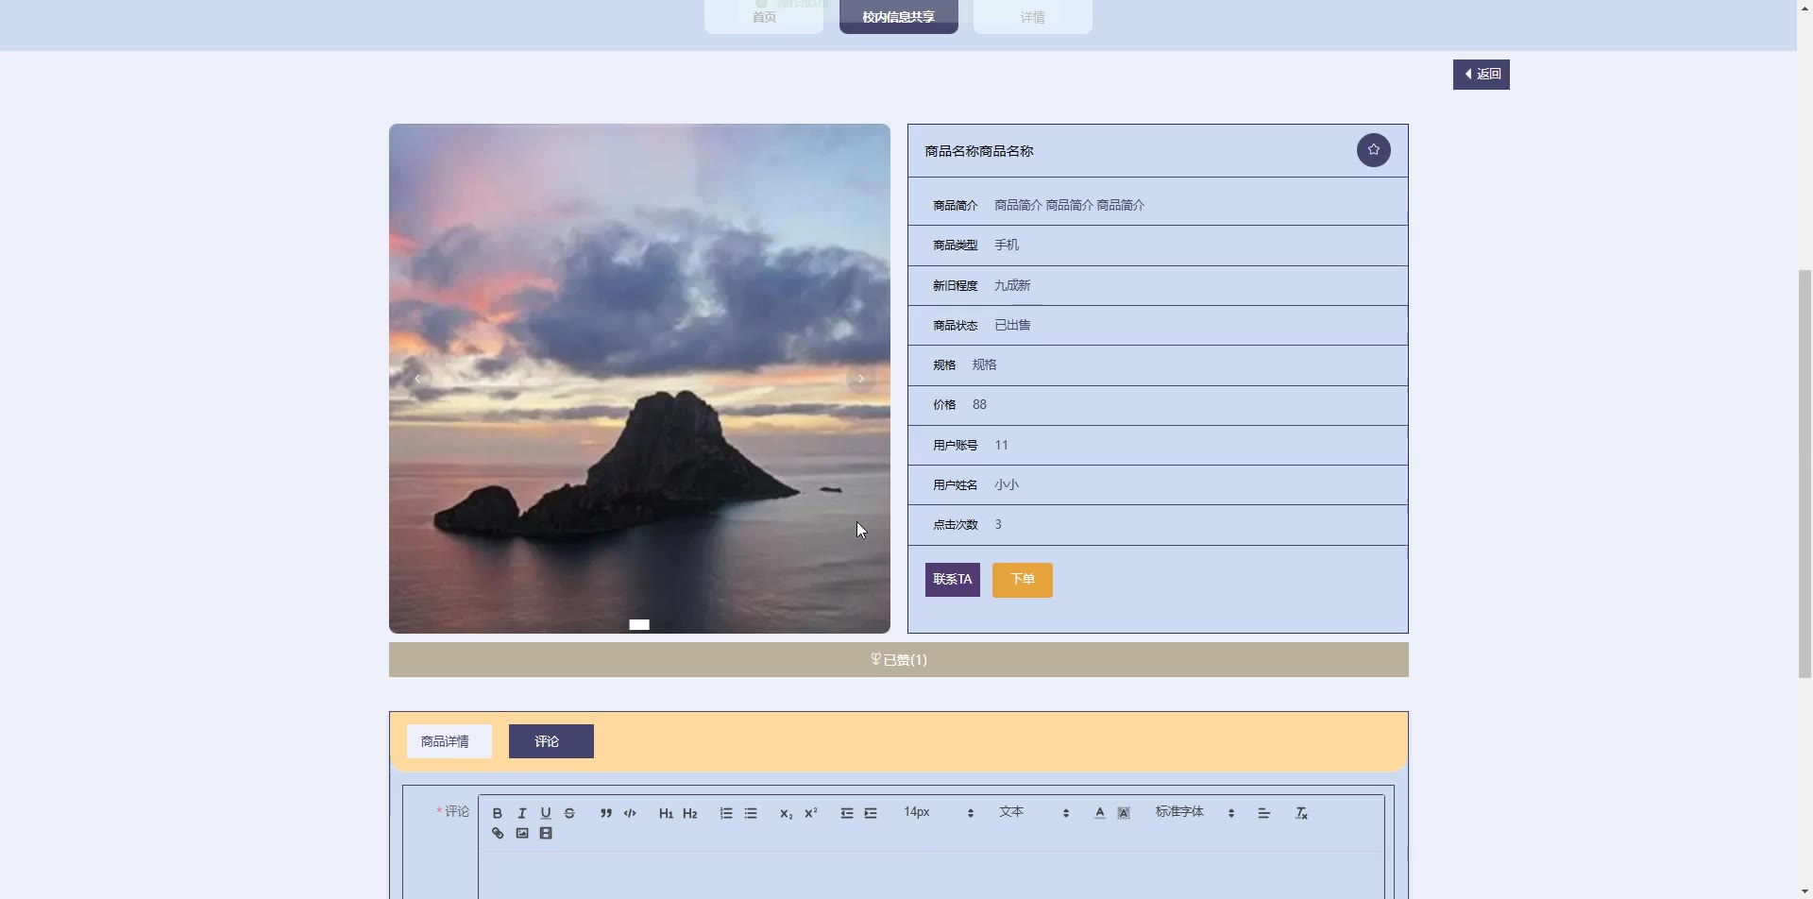1813x899 pixels.
Task: Open the 文本 heading style dropdown
Action: (1033, 812)
